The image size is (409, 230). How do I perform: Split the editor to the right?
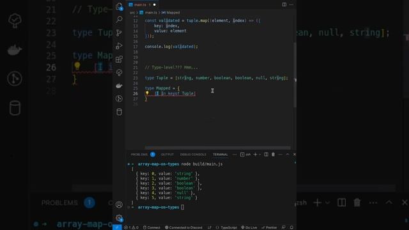pos(284,4)
